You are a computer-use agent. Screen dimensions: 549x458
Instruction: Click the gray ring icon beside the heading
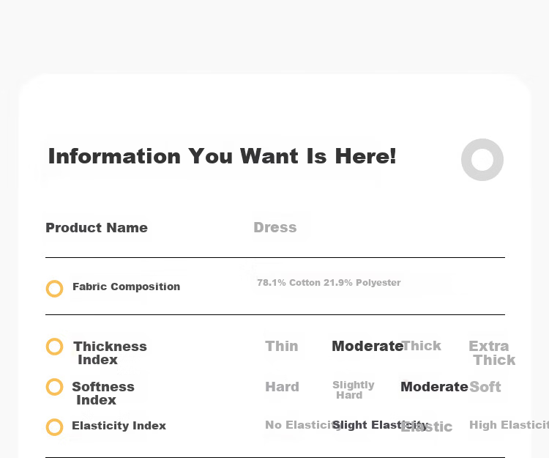482,160
